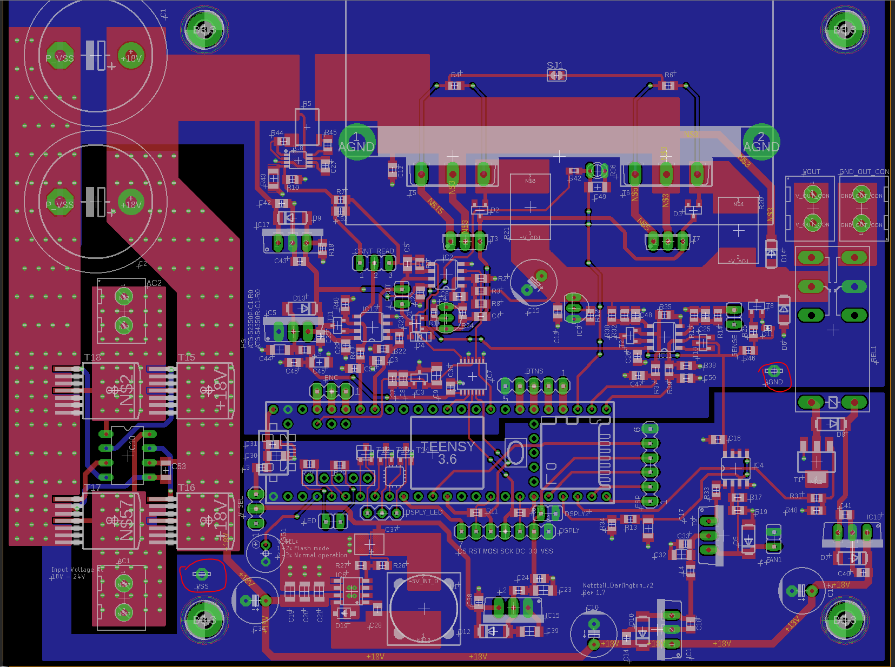Select the IC7 chip footprint
This screenshot has width=895, height=667.
472,376
